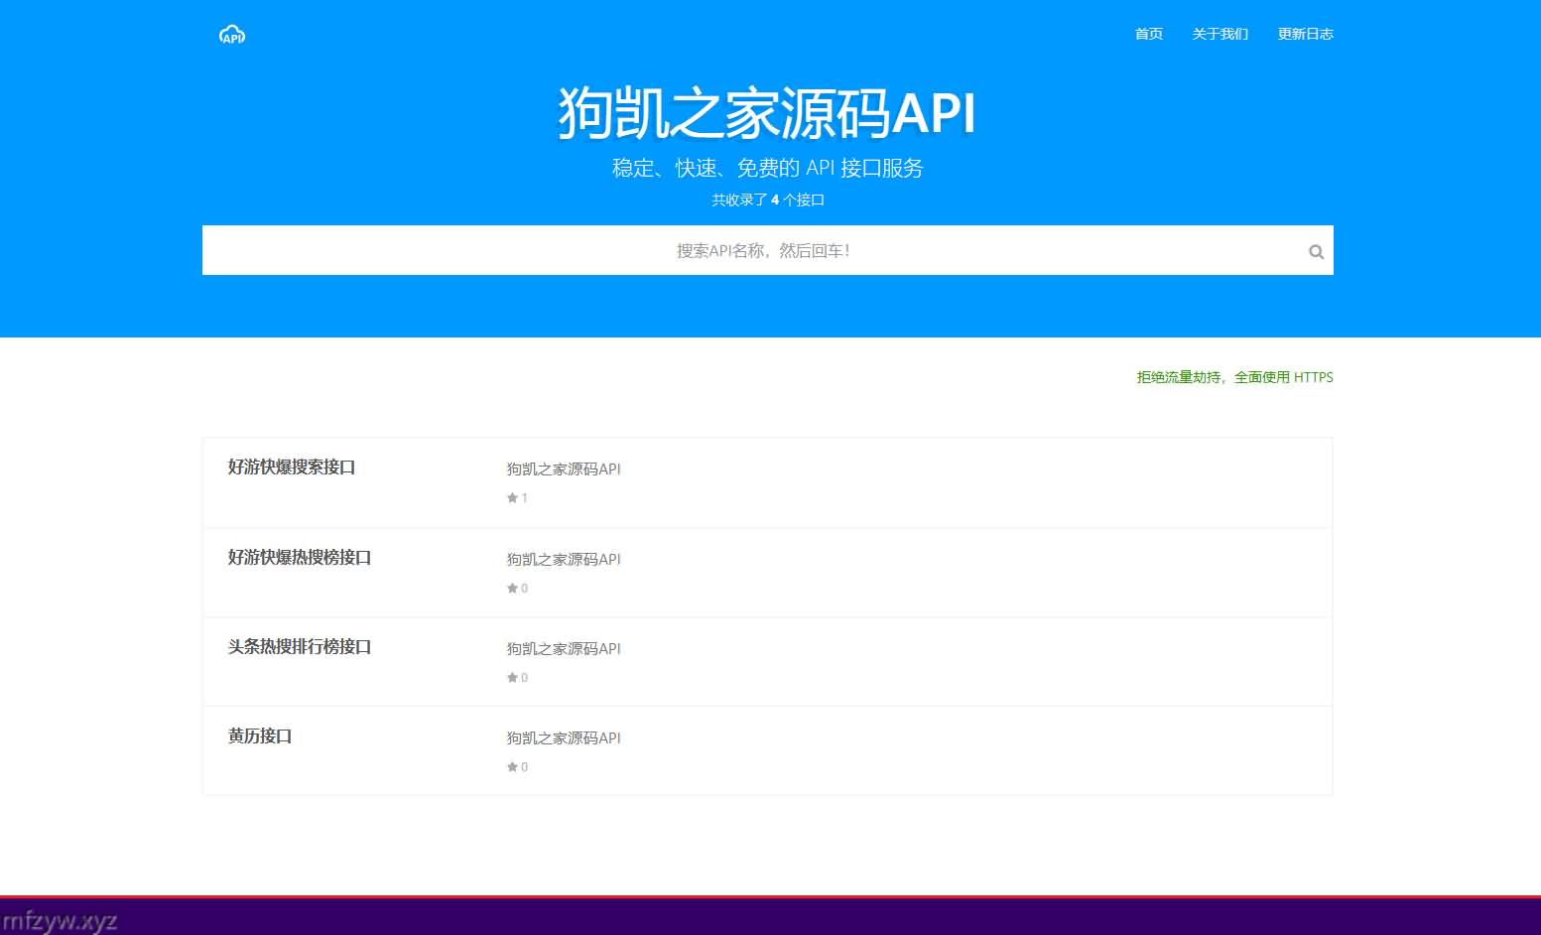1541x935 pixels.
Task: Click the 共收录了 4 个接口 count text
Action: [767, 200]
